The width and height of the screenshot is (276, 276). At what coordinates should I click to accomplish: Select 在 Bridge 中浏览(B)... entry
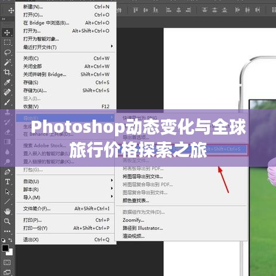click(x=66, y=23)
